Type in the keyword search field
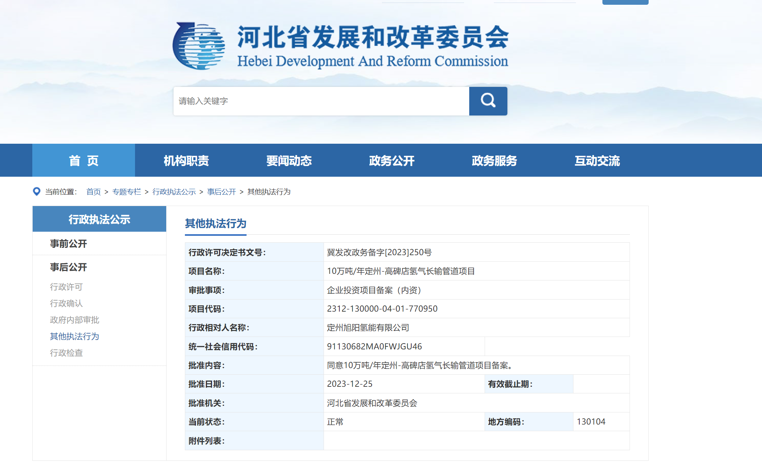 pos(321,101)
